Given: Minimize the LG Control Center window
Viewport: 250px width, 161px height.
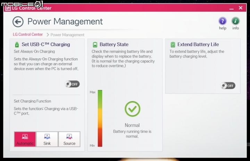Looking at the screenshot, I should pyautogui.click(x=232, y=9).
